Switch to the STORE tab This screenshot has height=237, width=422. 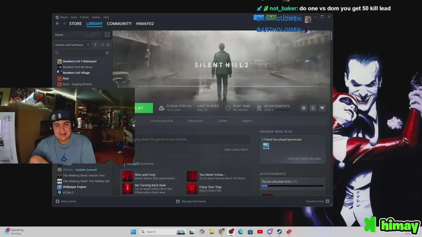click(x=75, y=24)
